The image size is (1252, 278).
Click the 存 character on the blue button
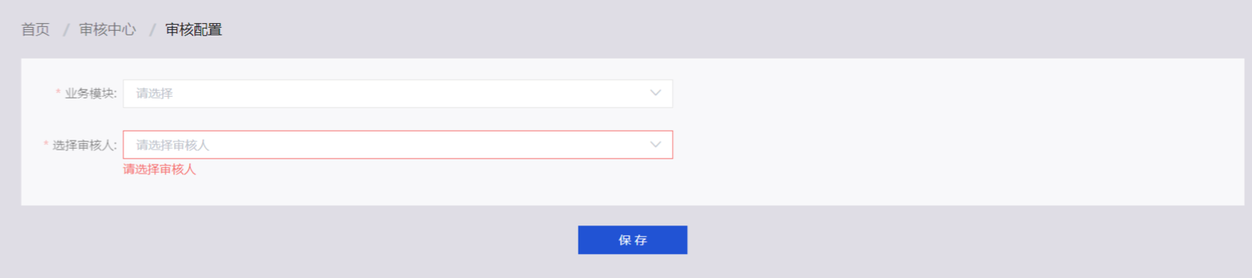click(641, 240)
